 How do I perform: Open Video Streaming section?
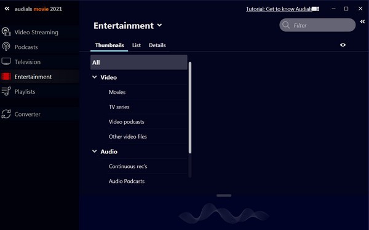pyautogui.click(x=36, y=32)
